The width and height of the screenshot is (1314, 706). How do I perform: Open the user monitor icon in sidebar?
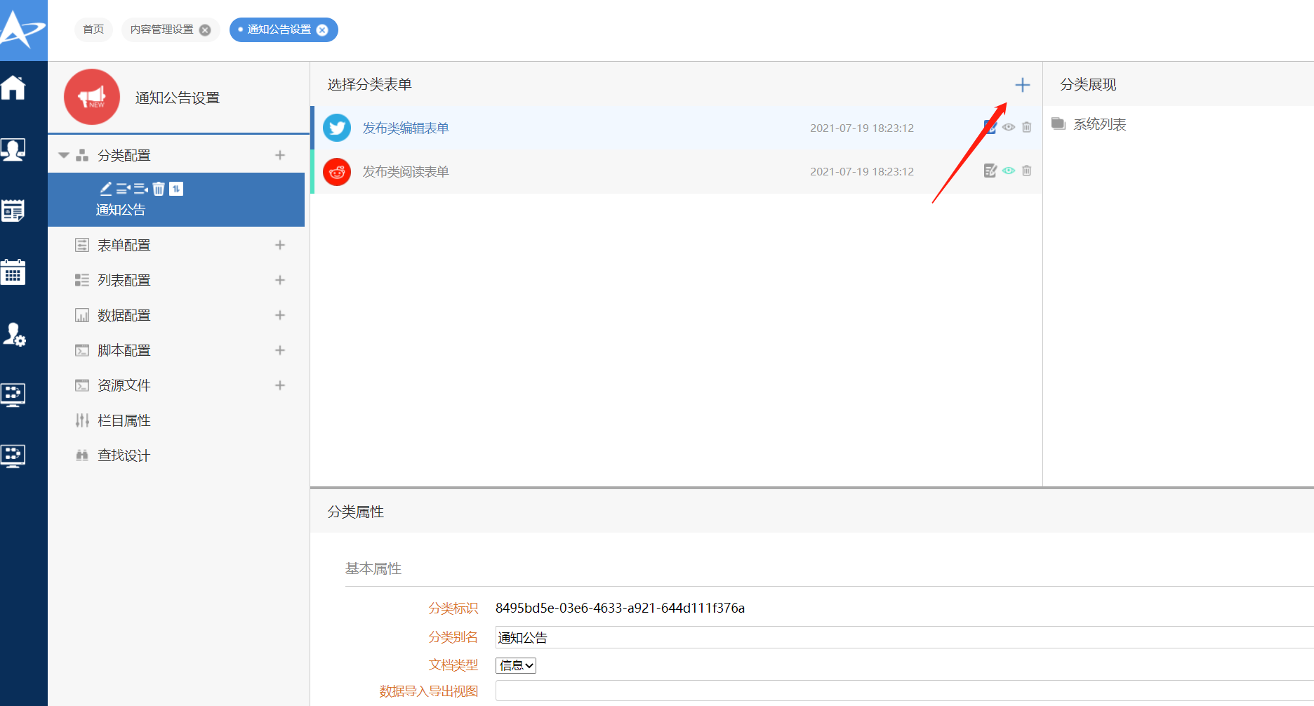pyautogui.click(x=13, y=149)
